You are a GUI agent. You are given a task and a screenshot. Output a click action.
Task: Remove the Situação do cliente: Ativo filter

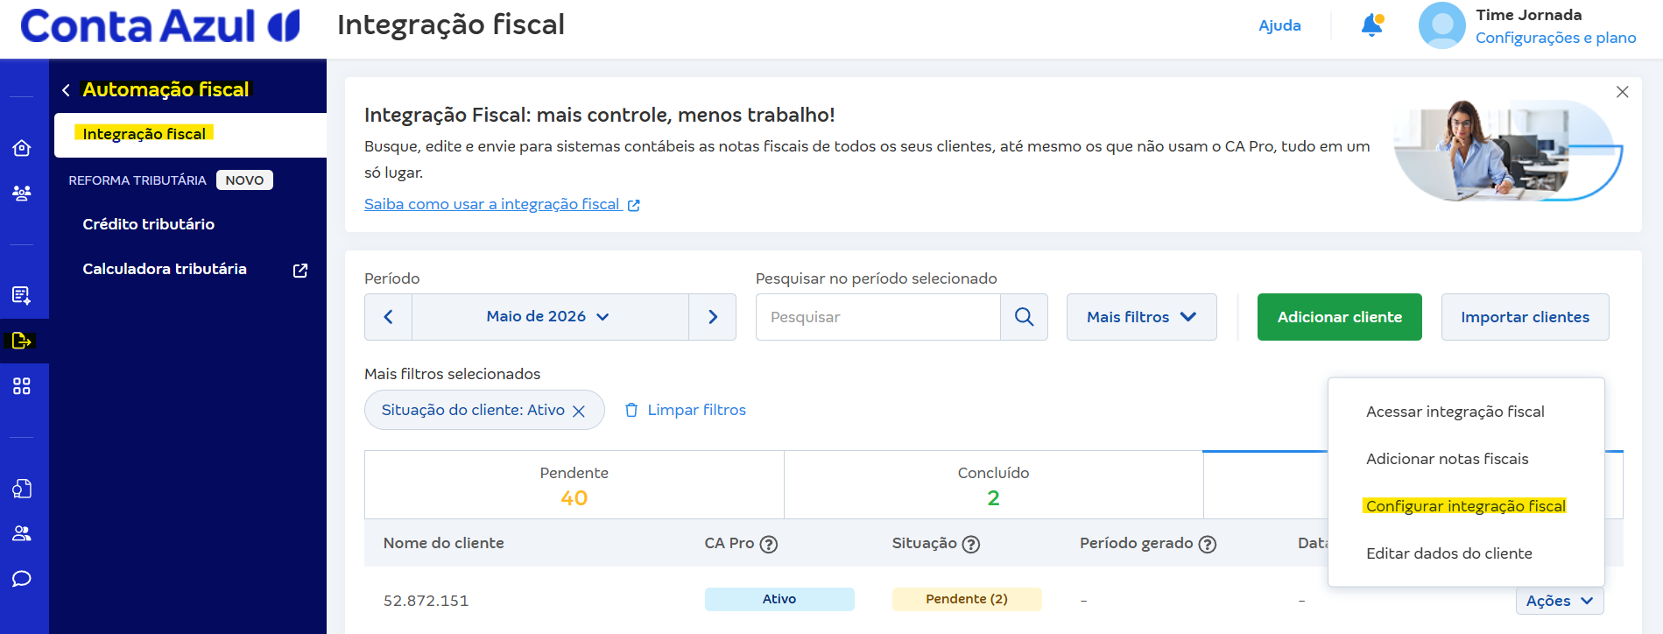[579, 411]
